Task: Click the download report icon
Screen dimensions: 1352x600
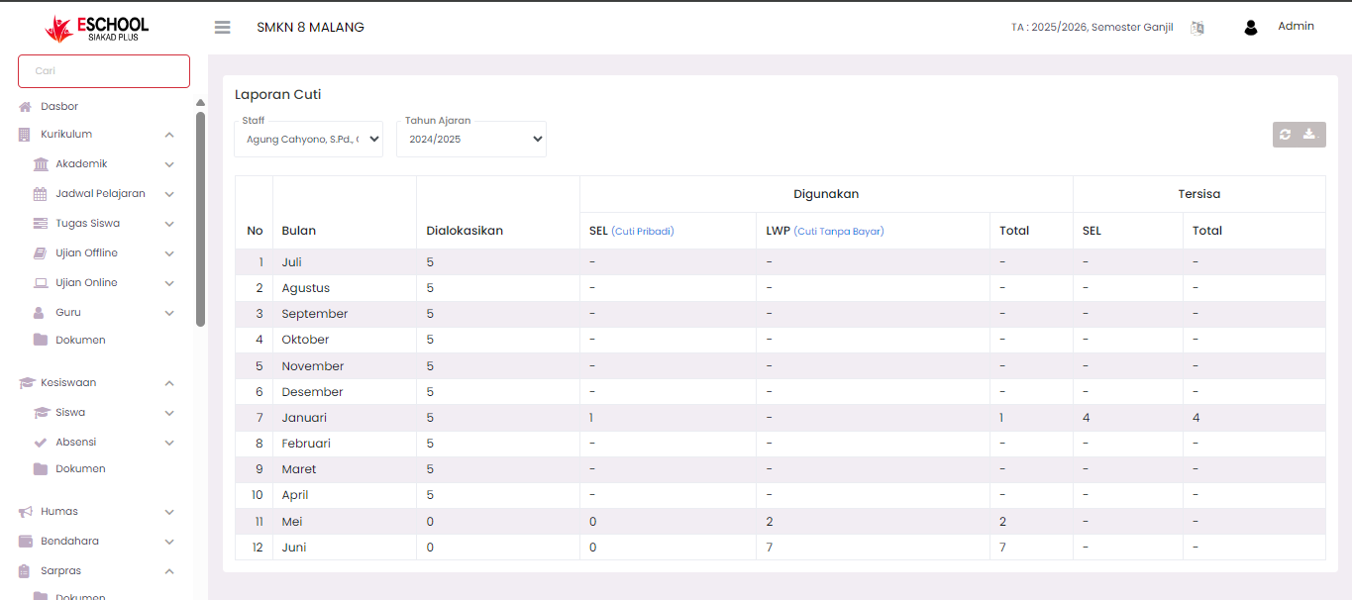Action: tap(1310, 135)
